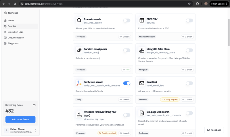Viewport: 230px width, 137px height.
Task: Open Bundles in the sidebar
Action: [20, 26]
